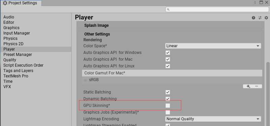
Task: Collapse the Other Settings section
Action: [x=97, y=34]
